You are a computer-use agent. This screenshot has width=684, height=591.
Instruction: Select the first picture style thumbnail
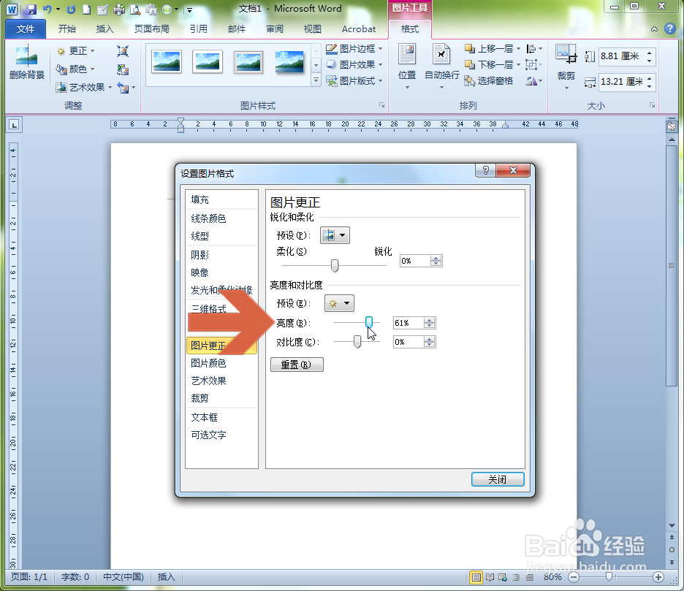[166, 61]
